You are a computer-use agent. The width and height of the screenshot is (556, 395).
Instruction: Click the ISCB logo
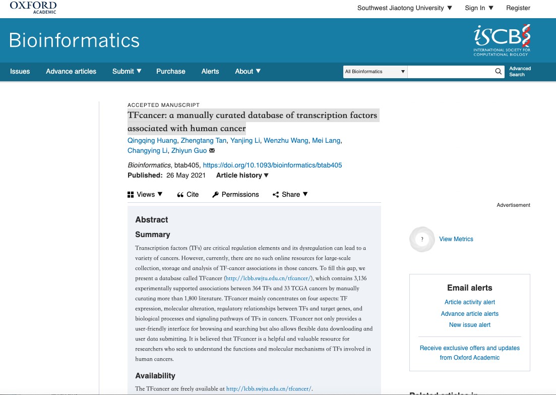click(x=503, y=38)
